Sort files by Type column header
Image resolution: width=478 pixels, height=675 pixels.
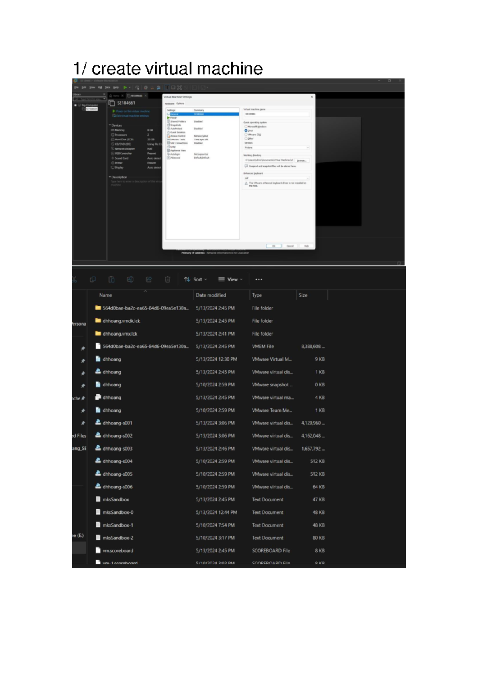pos(257,295)
